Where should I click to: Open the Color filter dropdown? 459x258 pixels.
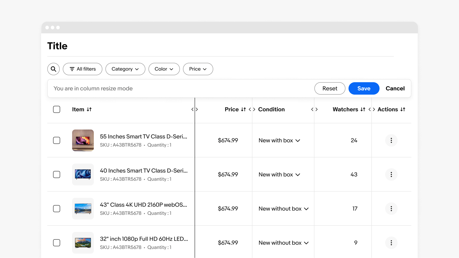coord(164,69)
